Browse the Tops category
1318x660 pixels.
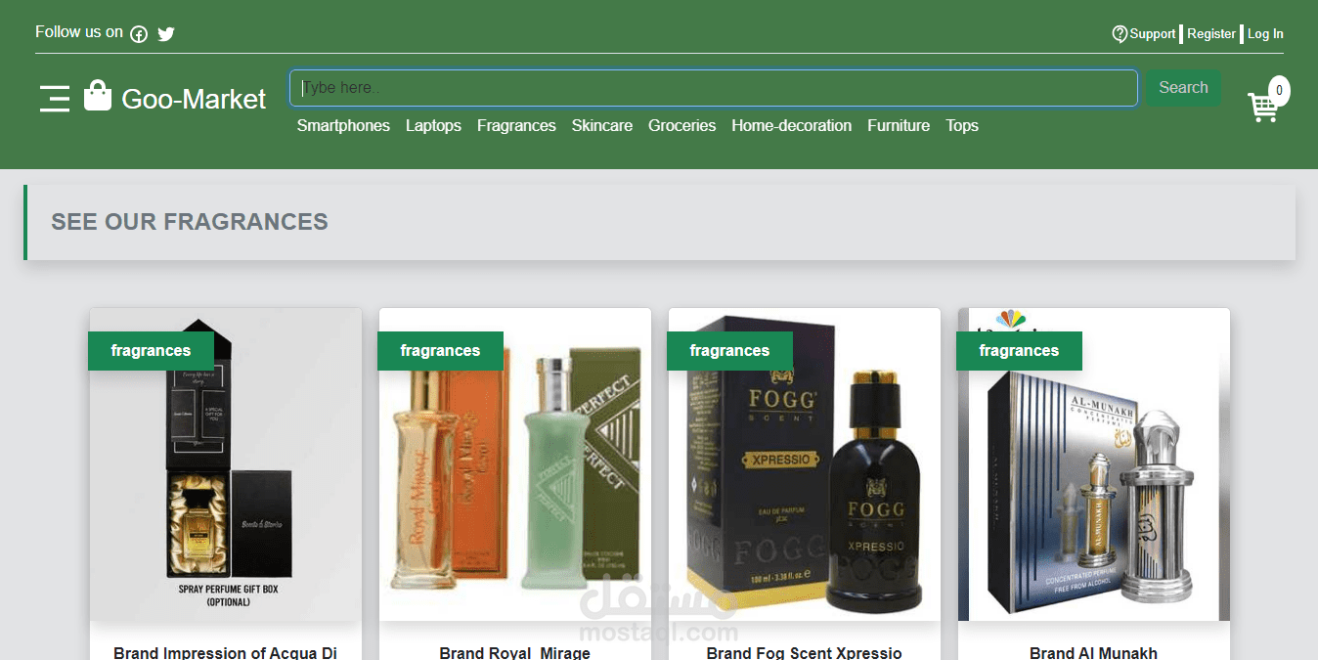pos(962,125)
